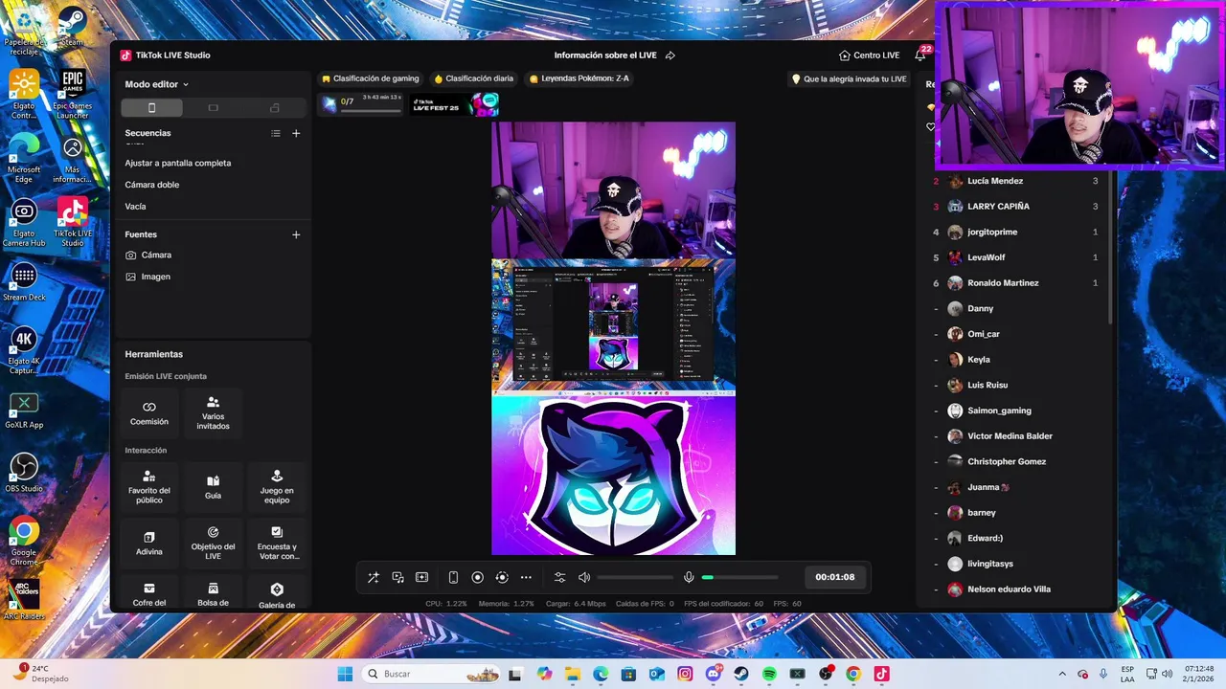Click the cat mascot logo image in canvas
The height and width of the screenshot is (689, 1226).
(613, 476)
